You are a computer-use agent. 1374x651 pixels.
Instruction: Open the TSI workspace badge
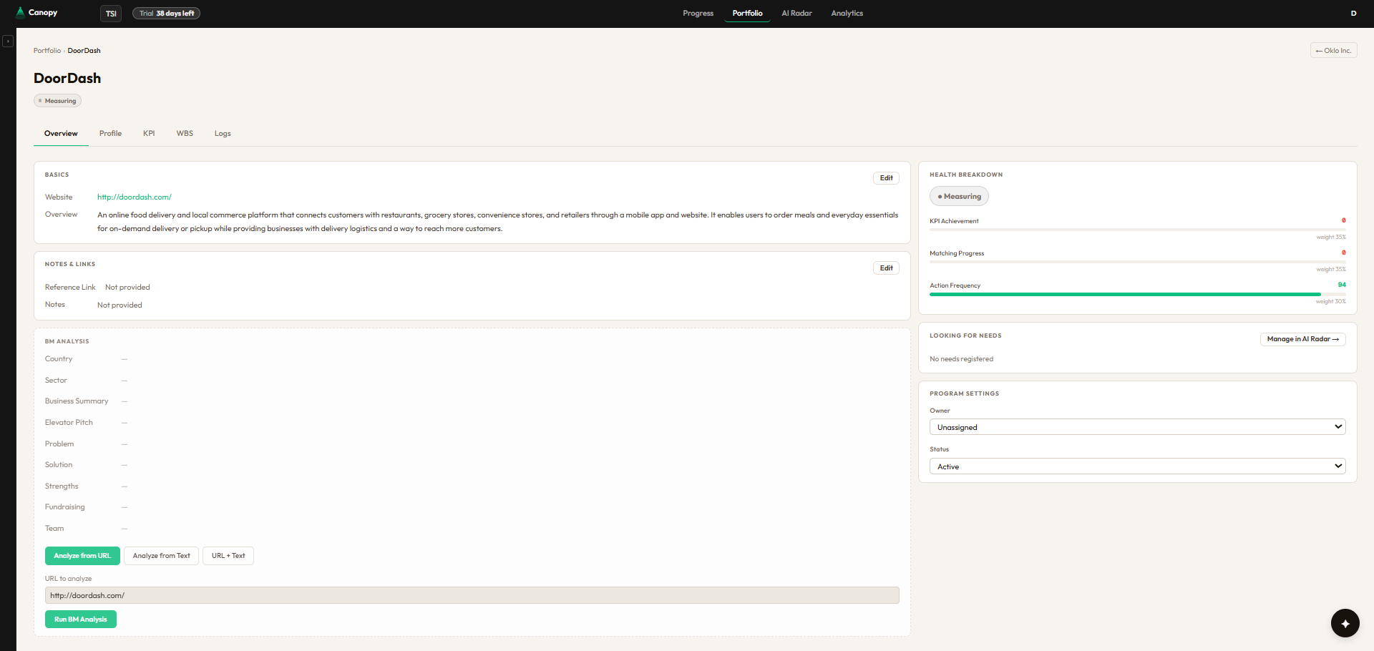(111, 14)
